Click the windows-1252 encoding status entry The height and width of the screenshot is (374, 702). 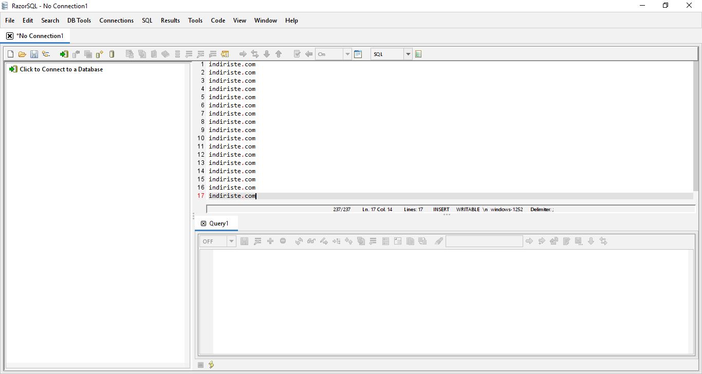tap(507, 210)
